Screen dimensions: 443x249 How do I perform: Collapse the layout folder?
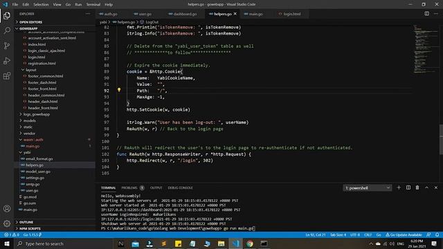point(30,70)
